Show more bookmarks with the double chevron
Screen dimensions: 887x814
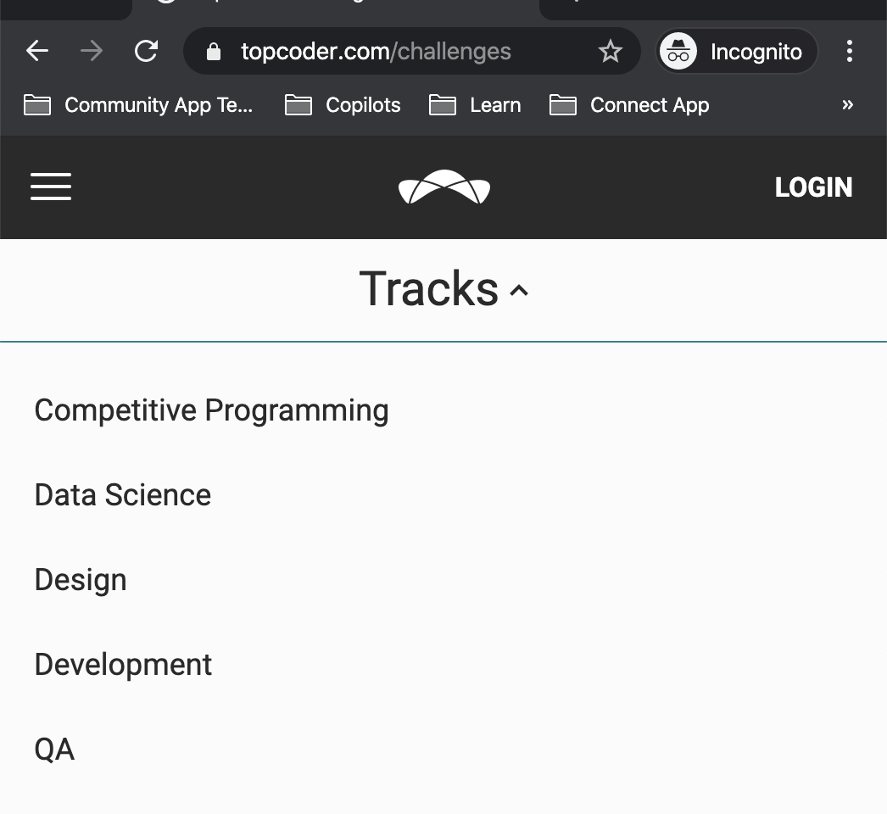847,104
